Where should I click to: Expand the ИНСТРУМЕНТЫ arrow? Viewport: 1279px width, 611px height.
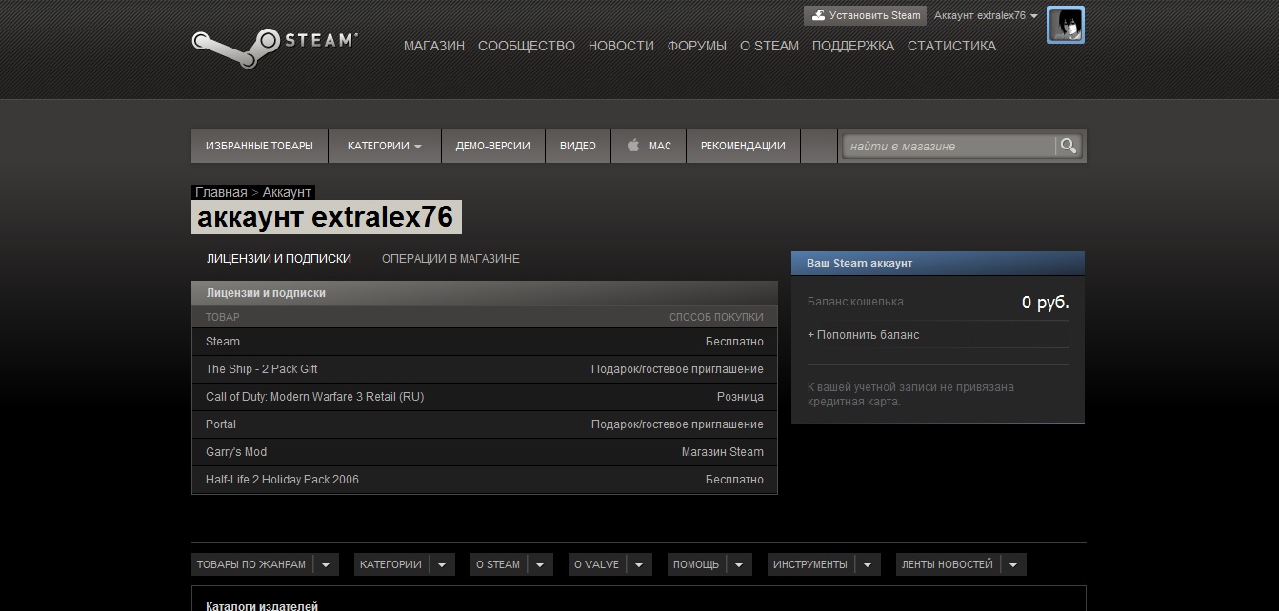point(868,564)
